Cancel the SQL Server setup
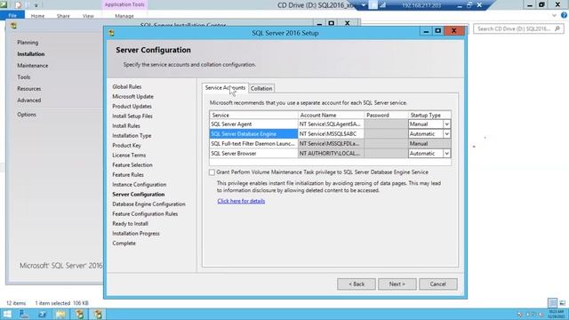569x320 pixels. point(438,284)
